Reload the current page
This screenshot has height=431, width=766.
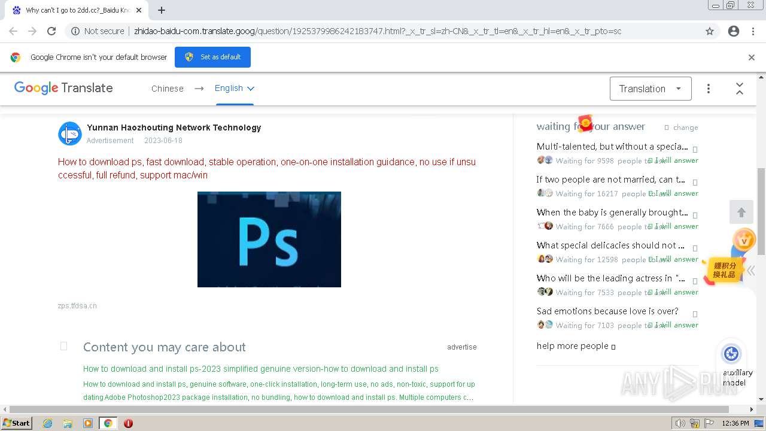click(x=51, y=31)
